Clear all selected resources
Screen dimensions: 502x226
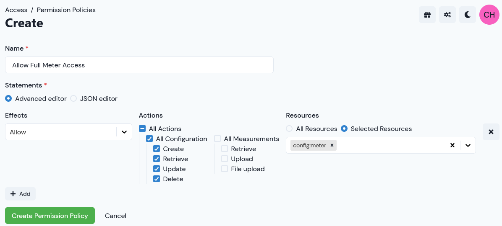(x=452, y=145)
